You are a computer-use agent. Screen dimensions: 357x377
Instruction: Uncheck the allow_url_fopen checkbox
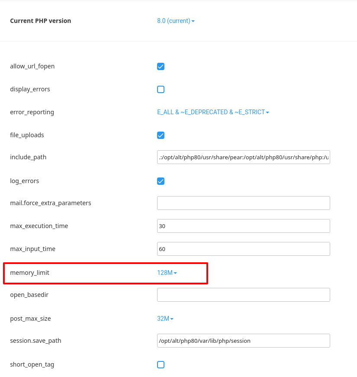(x=161, y=66)
